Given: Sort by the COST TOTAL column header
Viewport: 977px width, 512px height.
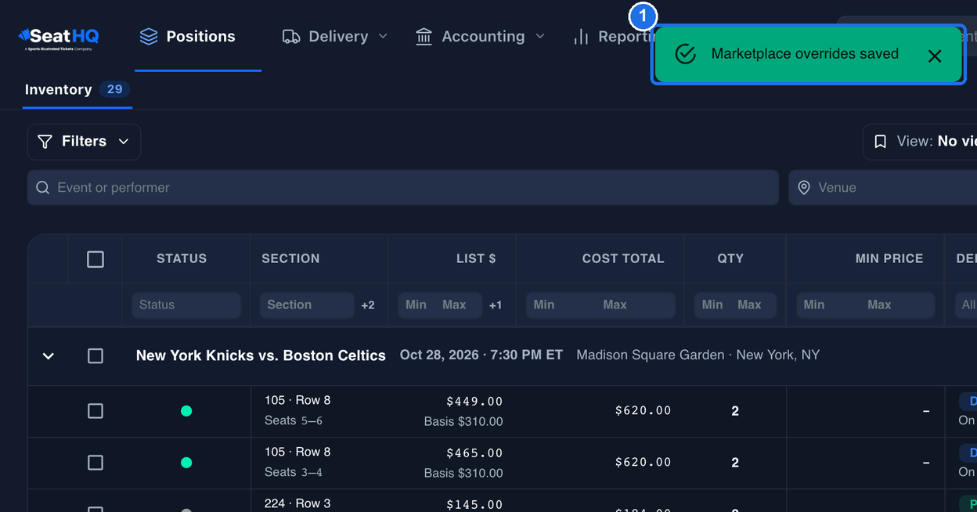Looking at the screenshot, I should (623, 258).
